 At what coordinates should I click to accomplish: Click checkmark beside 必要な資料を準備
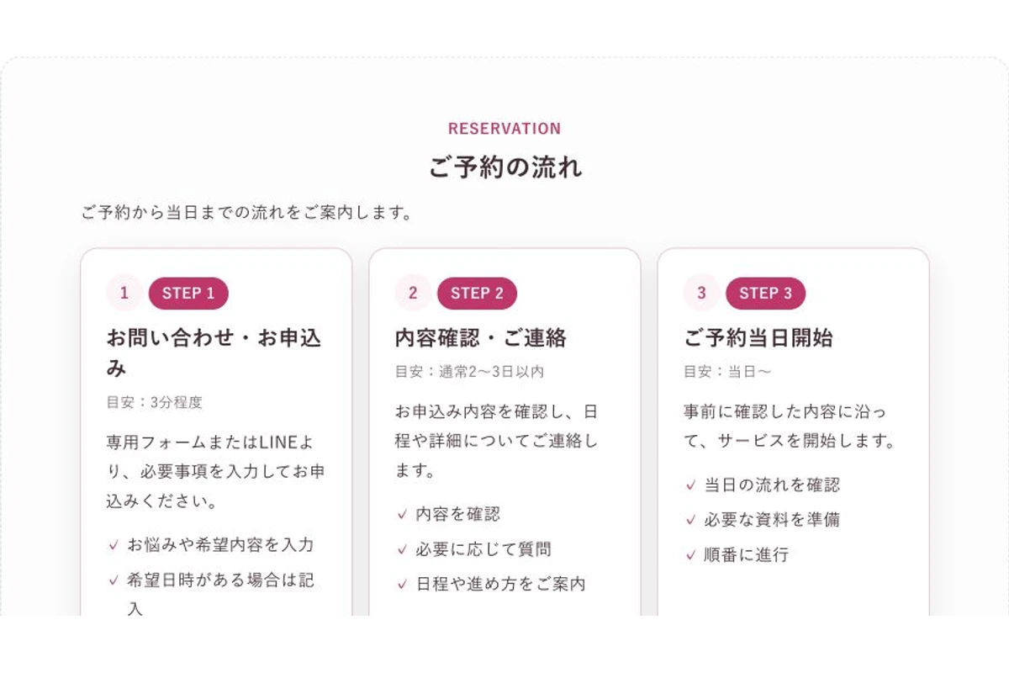(x=690, y=520)
